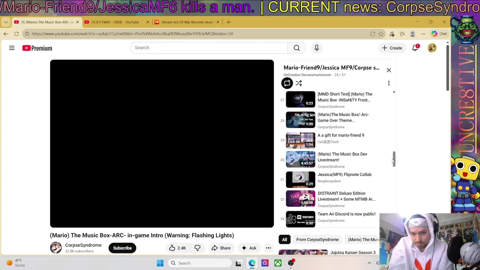Subscribe to CorpseSyndrome
Viewport: 480px width, 270px height.
point(122,248)
